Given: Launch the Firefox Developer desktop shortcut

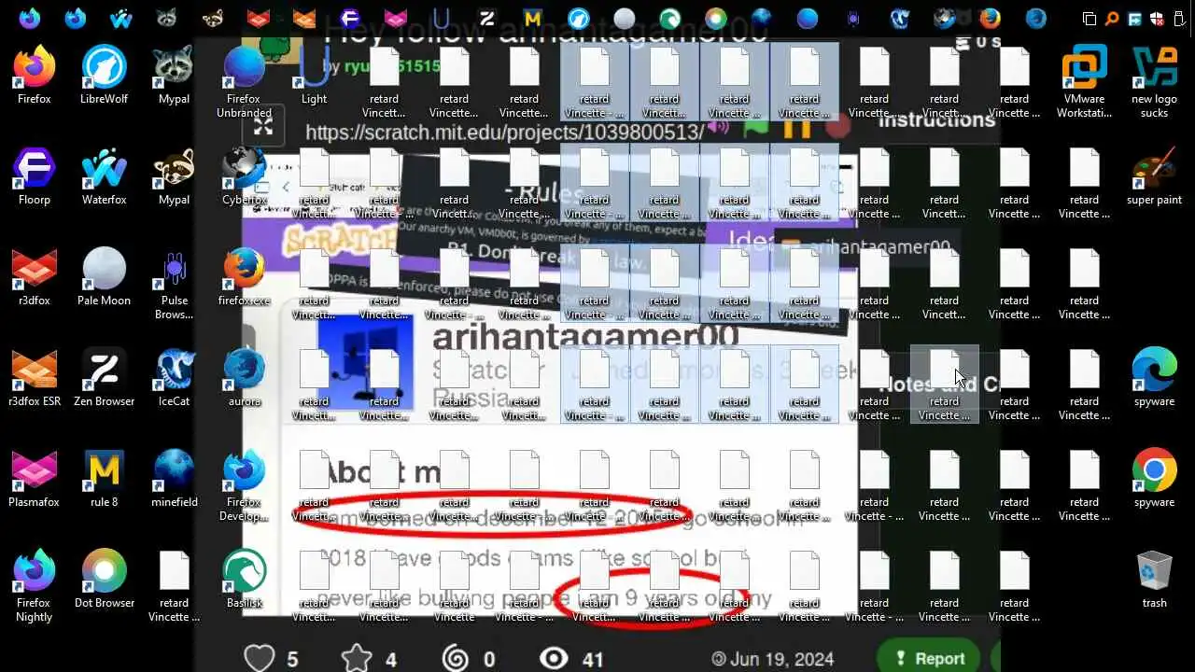Looking at the screenshot, I should [x=244, y=485].
